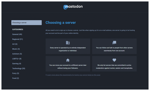Click text 'Every server is operated by an entirely independent'
The width and height of the screenshot is (150, 91).
click(x=68, y=48)
